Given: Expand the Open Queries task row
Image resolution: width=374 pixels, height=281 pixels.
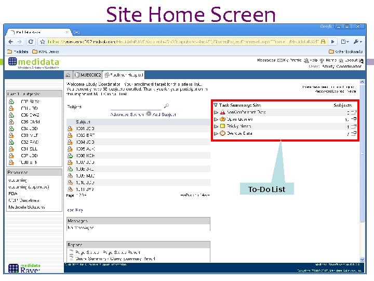Looking at the screenshot, I should (216, 119).
